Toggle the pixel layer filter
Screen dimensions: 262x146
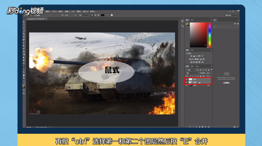(x=197, y=70)
